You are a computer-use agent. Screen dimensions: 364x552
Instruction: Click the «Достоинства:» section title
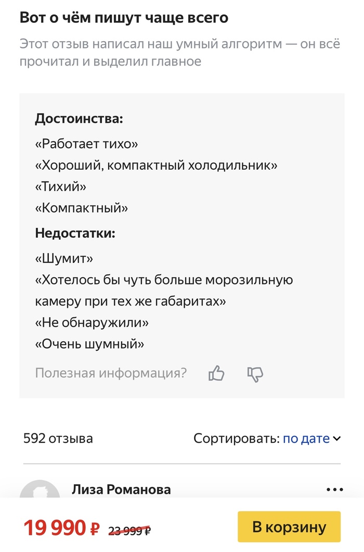coord(79,119)
